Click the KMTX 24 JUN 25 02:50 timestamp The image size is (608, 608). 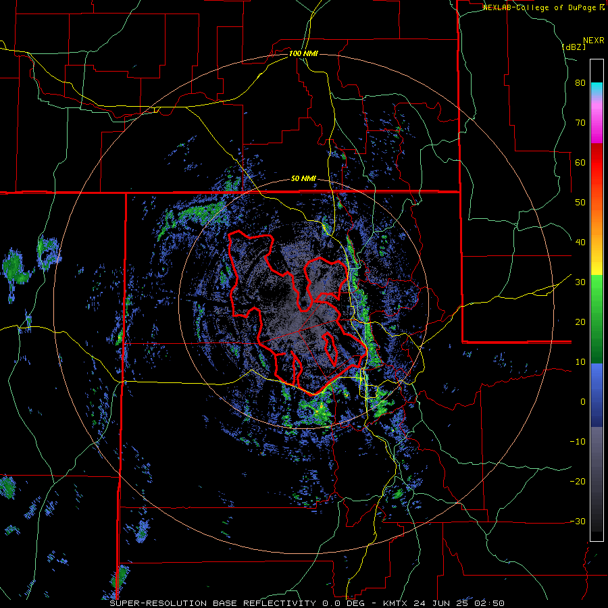pyautogui.click(x=444, y=603)
